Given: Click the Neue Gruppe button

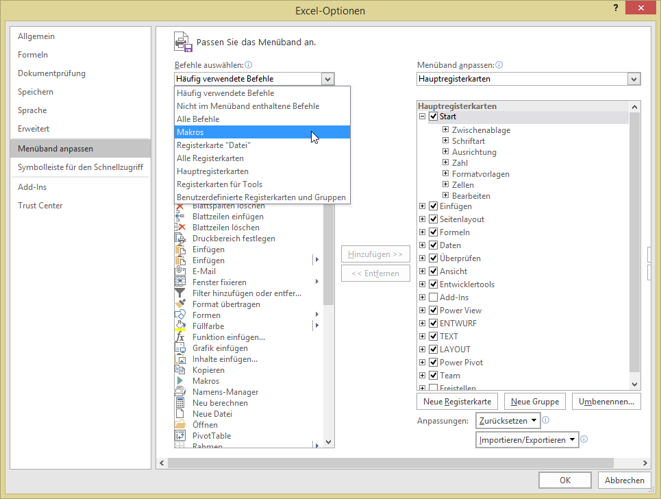Looking at the screenshot, I should 535,402.
